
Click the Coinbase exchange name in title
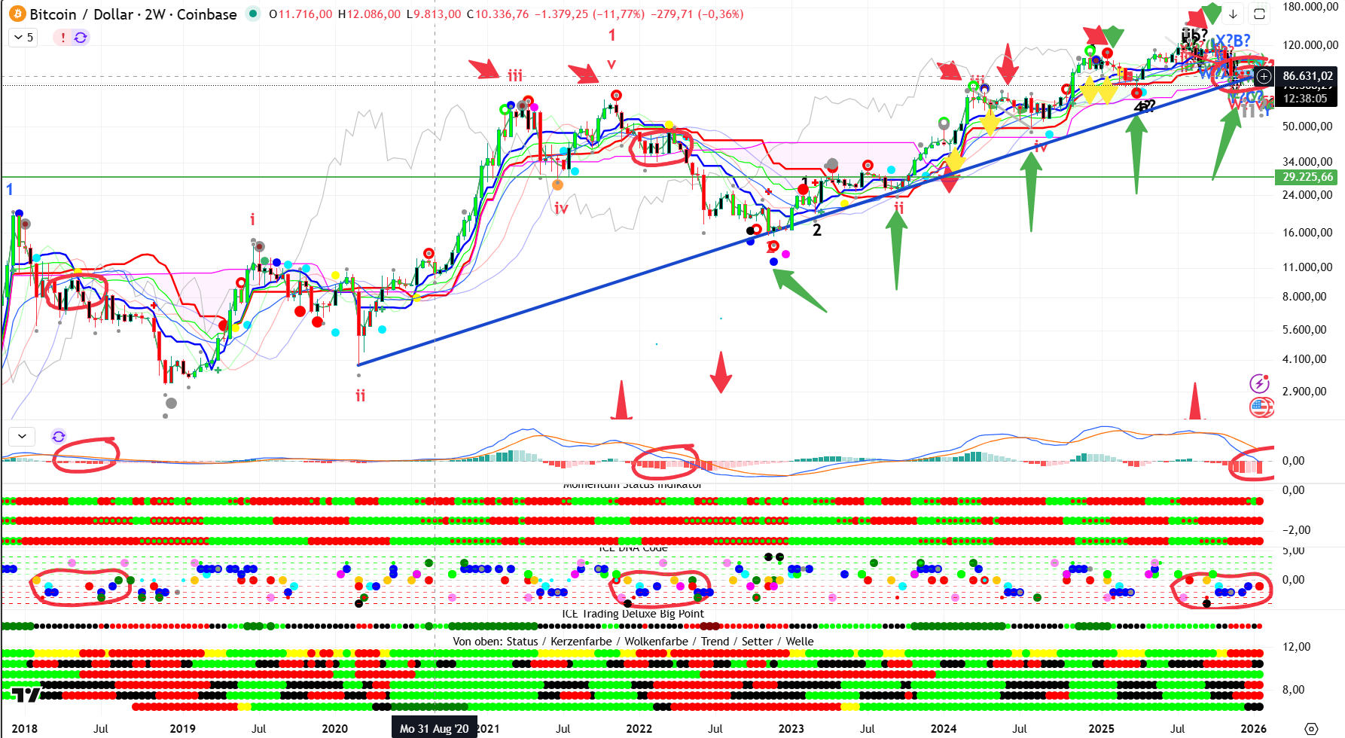click(206, 14)
